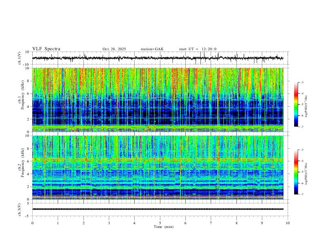The height and width of the screenshot is (250, 324).
Task: Click the time axis tick label '9'
Action: [x=262, y=223]
